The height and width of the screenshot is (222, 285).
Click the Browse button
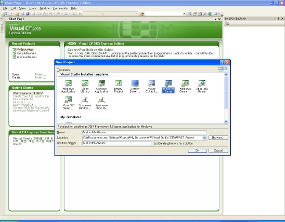[x=218, y=137]
